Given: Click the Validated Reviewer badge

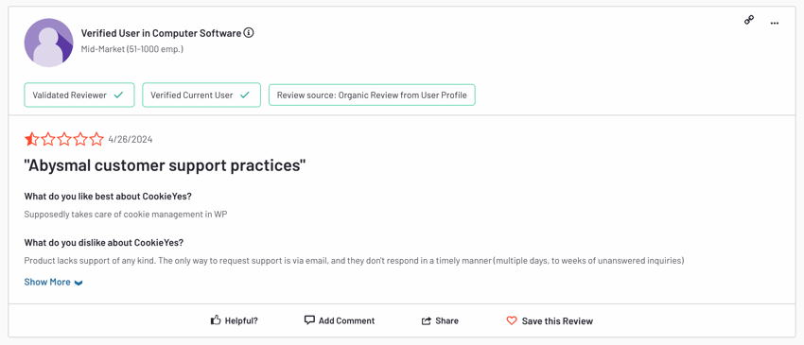Looking at the screenshot, I should tap(79, 95).
